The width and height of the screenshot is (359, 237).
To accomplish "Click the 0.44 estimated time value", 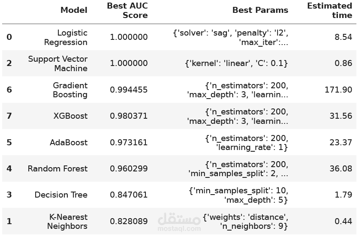I will click(343, 221).
